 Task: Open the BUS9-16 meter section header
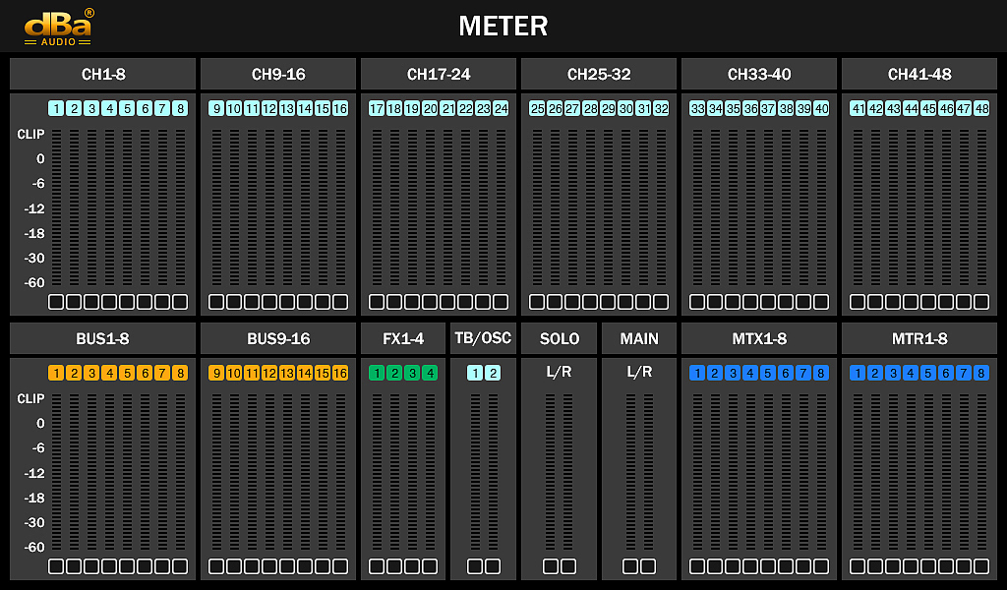(278, 337)
